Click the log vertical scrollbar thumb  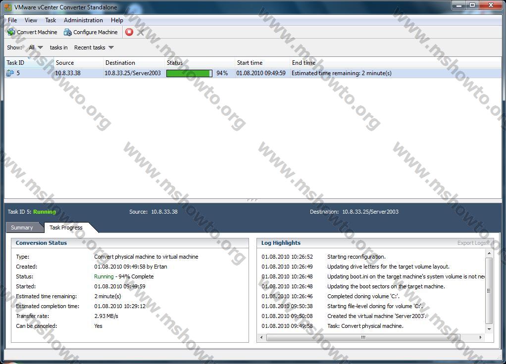point(489,290)
